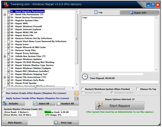The image size is (162, 127).
Task: Switch to the Log tab
Action: coord(100,12)
